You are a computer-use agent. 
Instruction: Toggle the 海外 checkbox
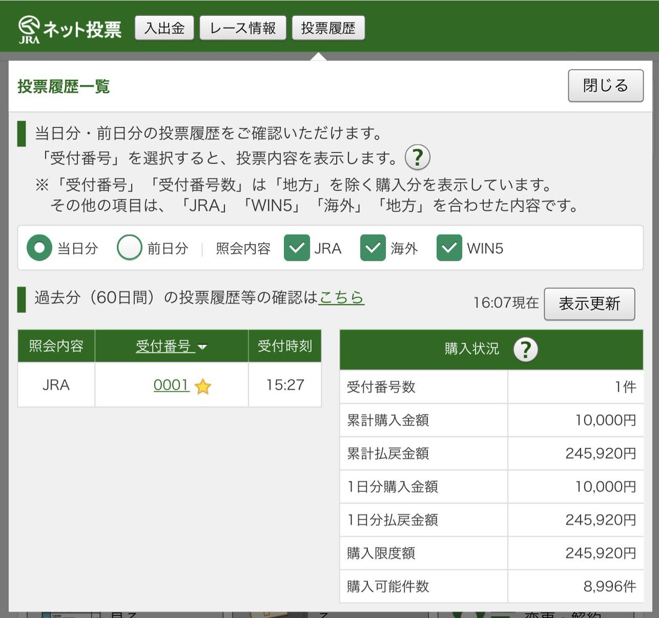373,248
